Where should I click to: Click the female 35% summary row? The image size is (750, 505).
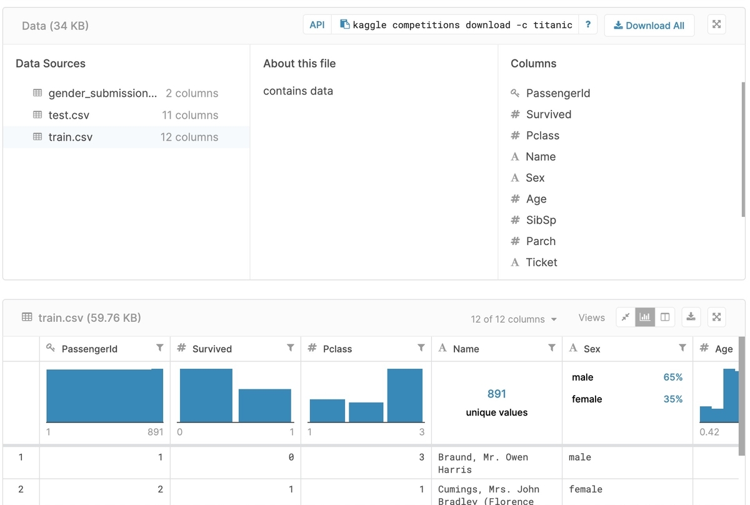pyautogui.click(x=627, y=399)
